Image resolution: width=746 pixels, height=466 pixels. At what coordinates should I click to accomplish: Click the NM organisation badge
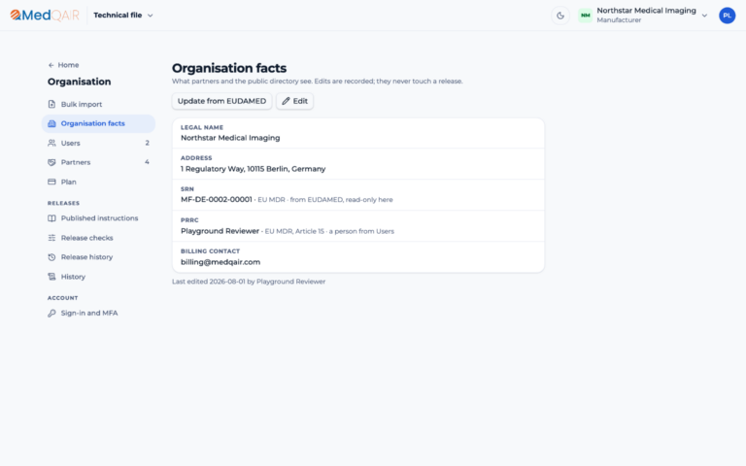pos(585,16)
